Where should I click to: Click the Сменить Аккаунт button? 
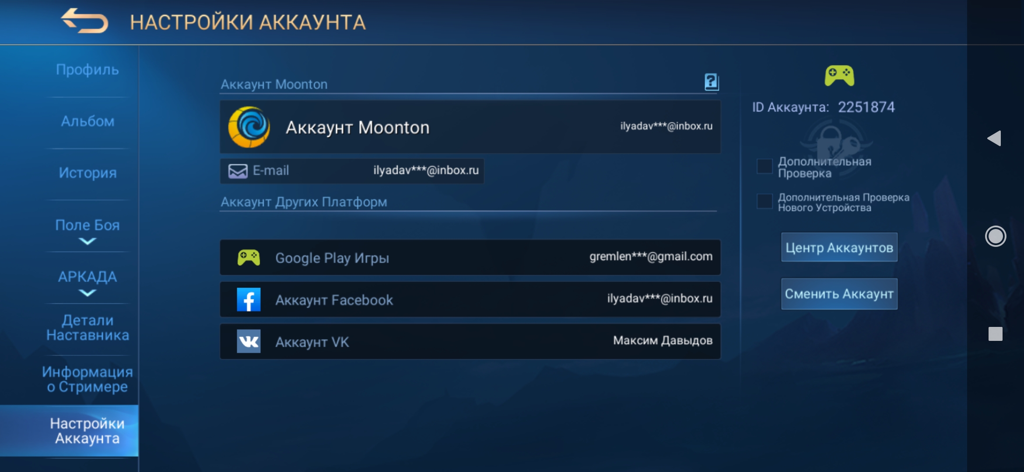[x=839, y=294]
